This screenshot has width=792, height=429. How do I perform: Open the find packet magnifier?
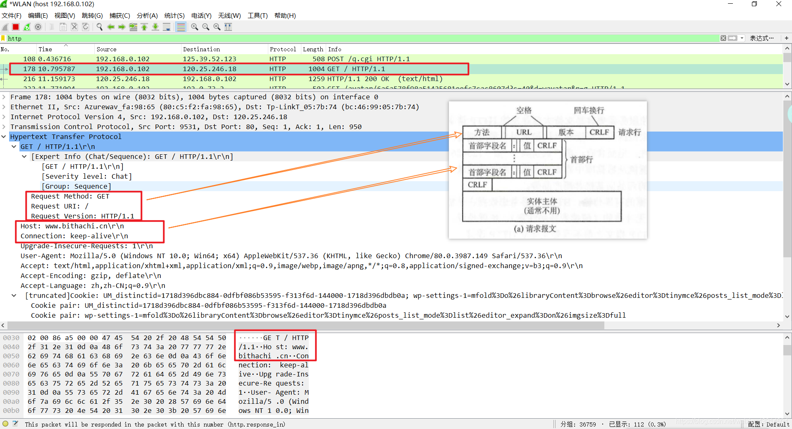pyautogui.click(x=100, y=27)
